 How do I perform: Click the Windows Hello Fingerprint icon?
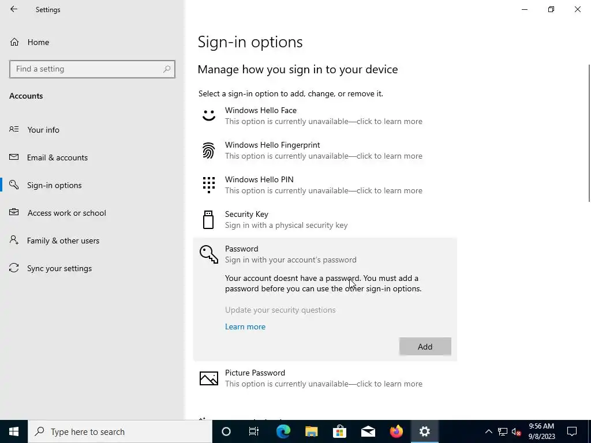pyautogui.click(x=209, y=151)
